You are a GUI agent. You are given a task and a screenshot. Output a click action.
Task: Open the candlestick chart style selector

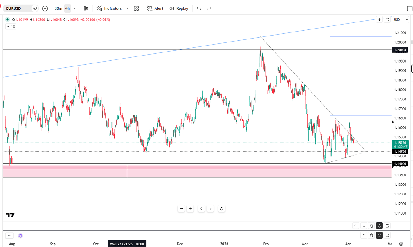86,8
